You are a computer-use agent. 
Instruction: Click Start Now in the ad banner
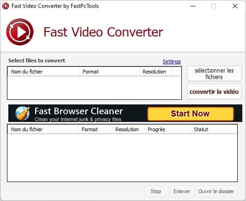point(191,114)
